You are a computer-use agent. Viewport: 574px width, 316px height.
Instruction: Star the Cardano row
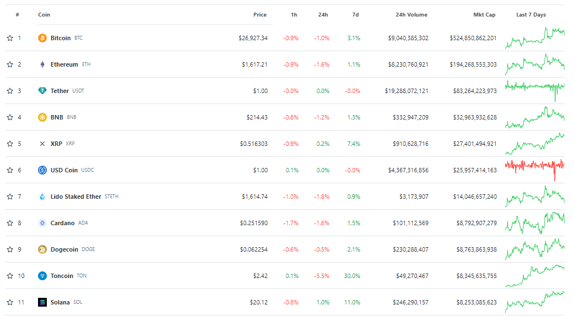click(x=10, y=223)
